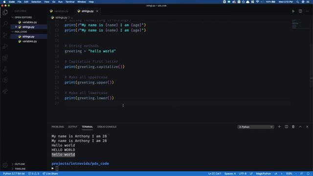Click the projects/introvids/pdx_code terminal path
Viewport: 313px width, 176px height.
click(x=80, y=164)
